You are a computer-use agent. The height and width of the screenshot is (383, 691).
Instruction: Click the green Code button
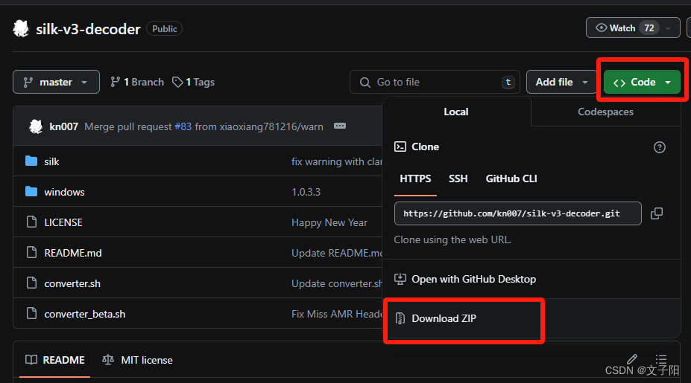click(642, 83)
